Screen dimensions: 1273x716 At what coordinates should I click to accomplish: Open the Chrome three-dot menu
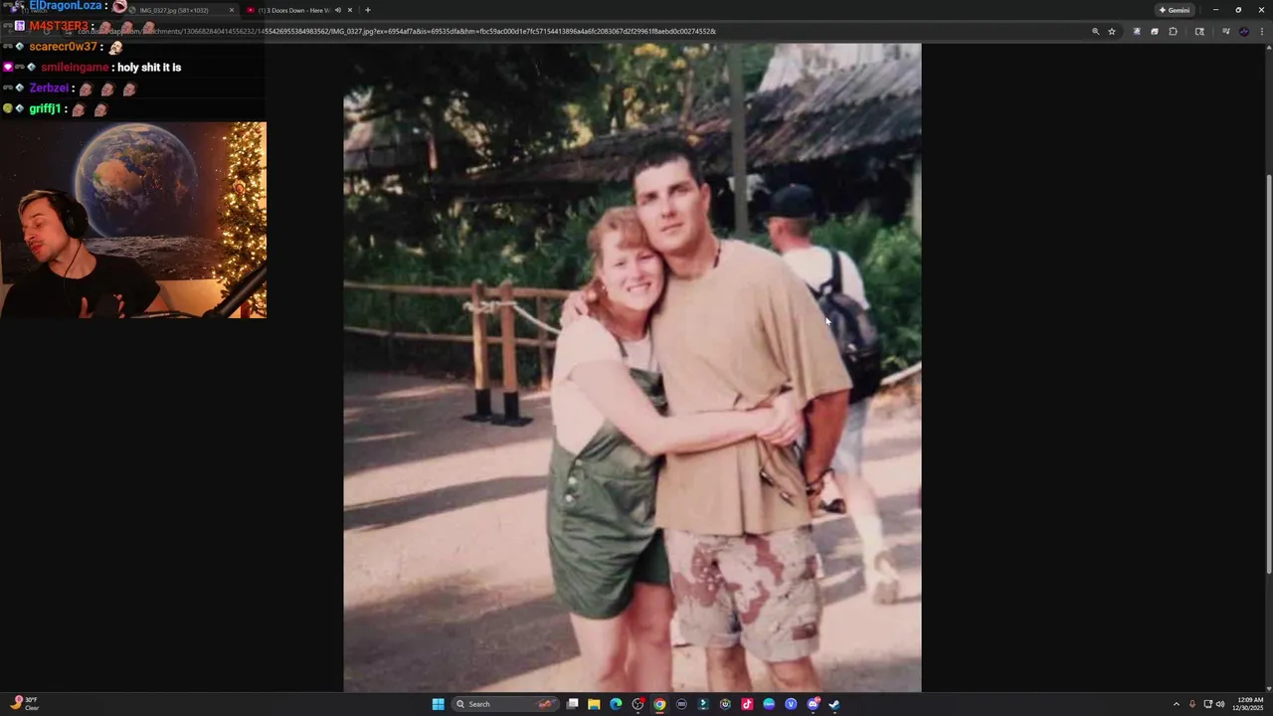point(1262,31)
